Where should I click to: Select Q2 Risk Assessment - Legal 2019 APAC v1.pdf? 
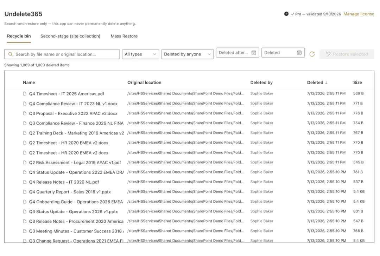(x=75, y=162)
